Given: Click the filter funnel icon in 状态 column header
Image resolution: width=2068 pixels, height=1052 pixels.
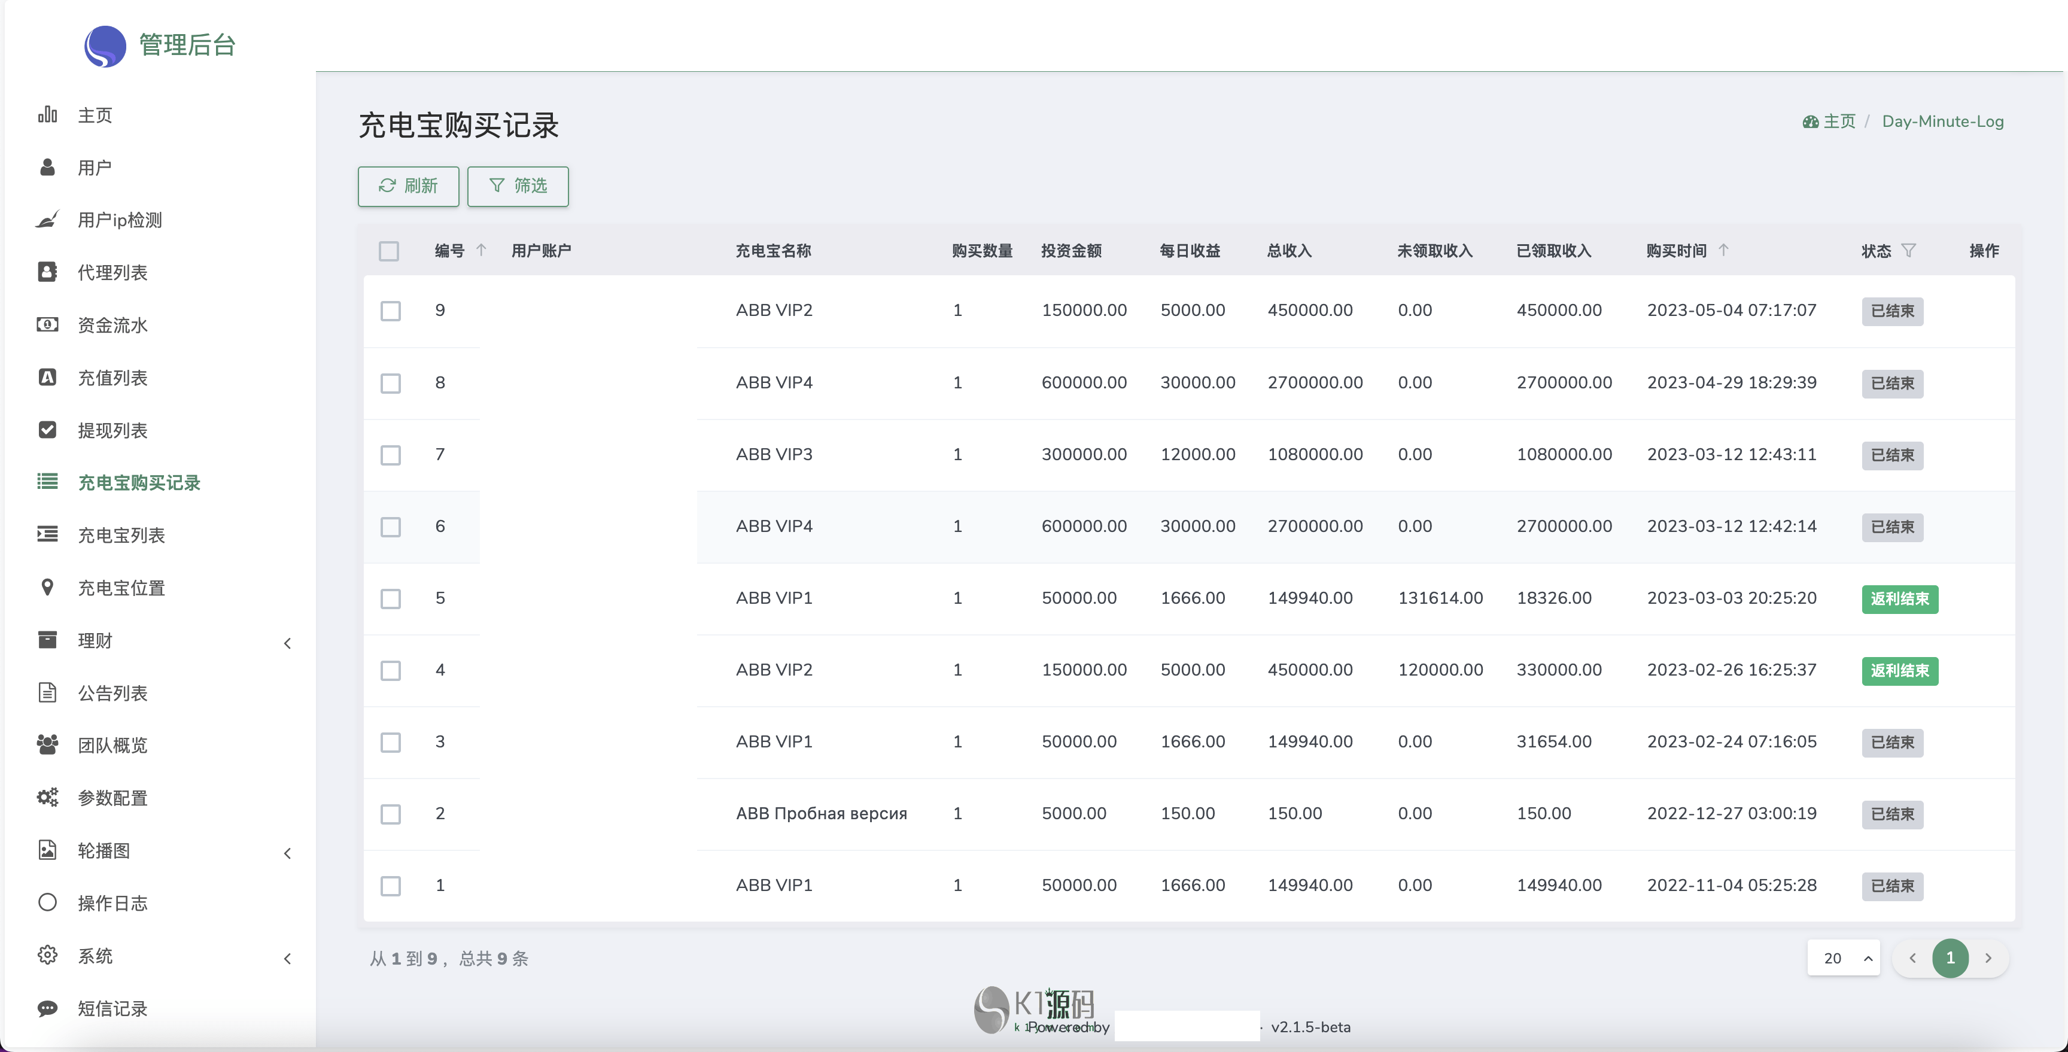Looking at the screenshot, I should [1909, 251].
